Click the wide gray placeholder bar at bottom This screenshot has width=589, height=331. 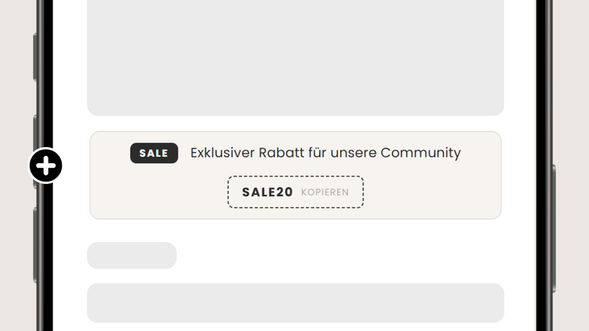point(295,302)
